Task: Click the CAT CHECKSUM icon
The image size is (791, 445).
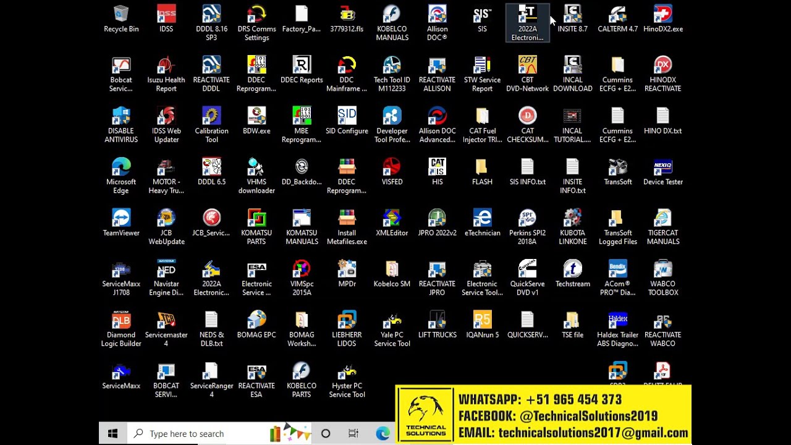Action: click(527, 125)
